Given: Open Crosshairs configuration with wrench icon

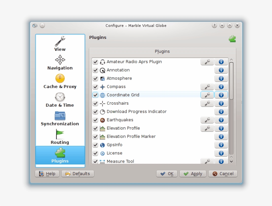Looking at the screenshot, I should click(x=207, y=103).
